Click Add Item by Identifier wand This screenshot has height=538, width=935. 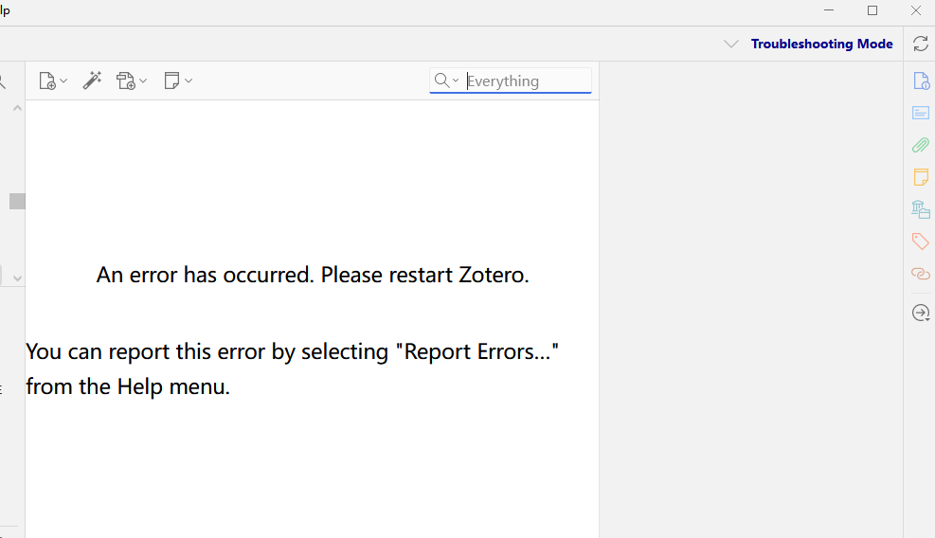pos(92,81)
